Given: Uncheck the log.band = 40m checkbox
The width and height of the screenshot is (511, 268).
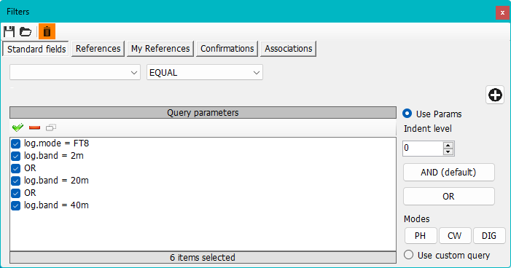Looking at the screenshot, I should [x=15, y=205].
